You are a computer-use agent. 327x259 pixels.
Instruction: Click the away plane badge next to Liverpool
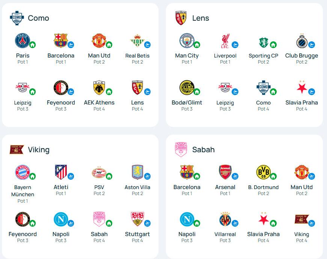pos(235,45)
